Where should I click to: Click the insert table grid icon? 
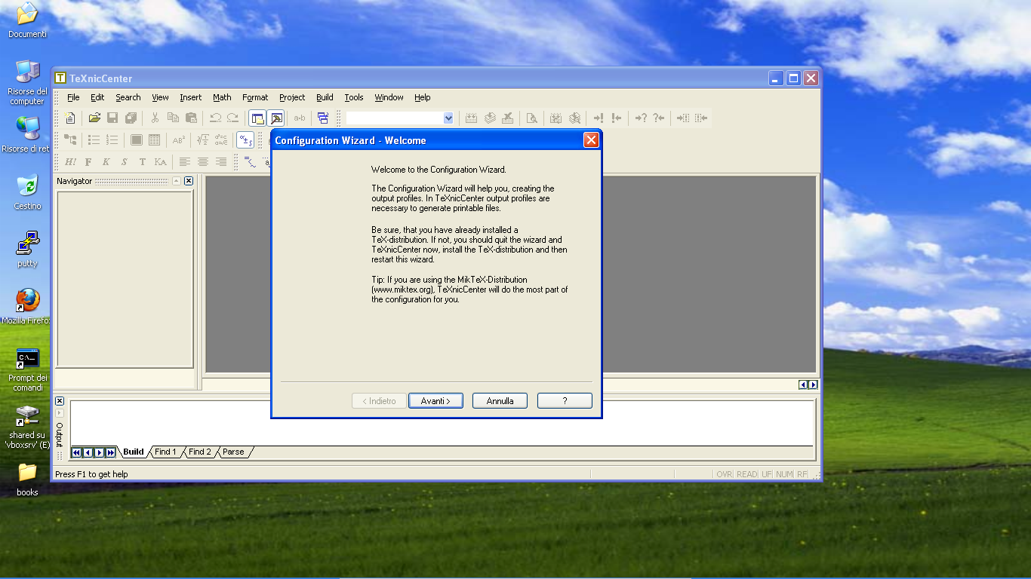[155, 139]
